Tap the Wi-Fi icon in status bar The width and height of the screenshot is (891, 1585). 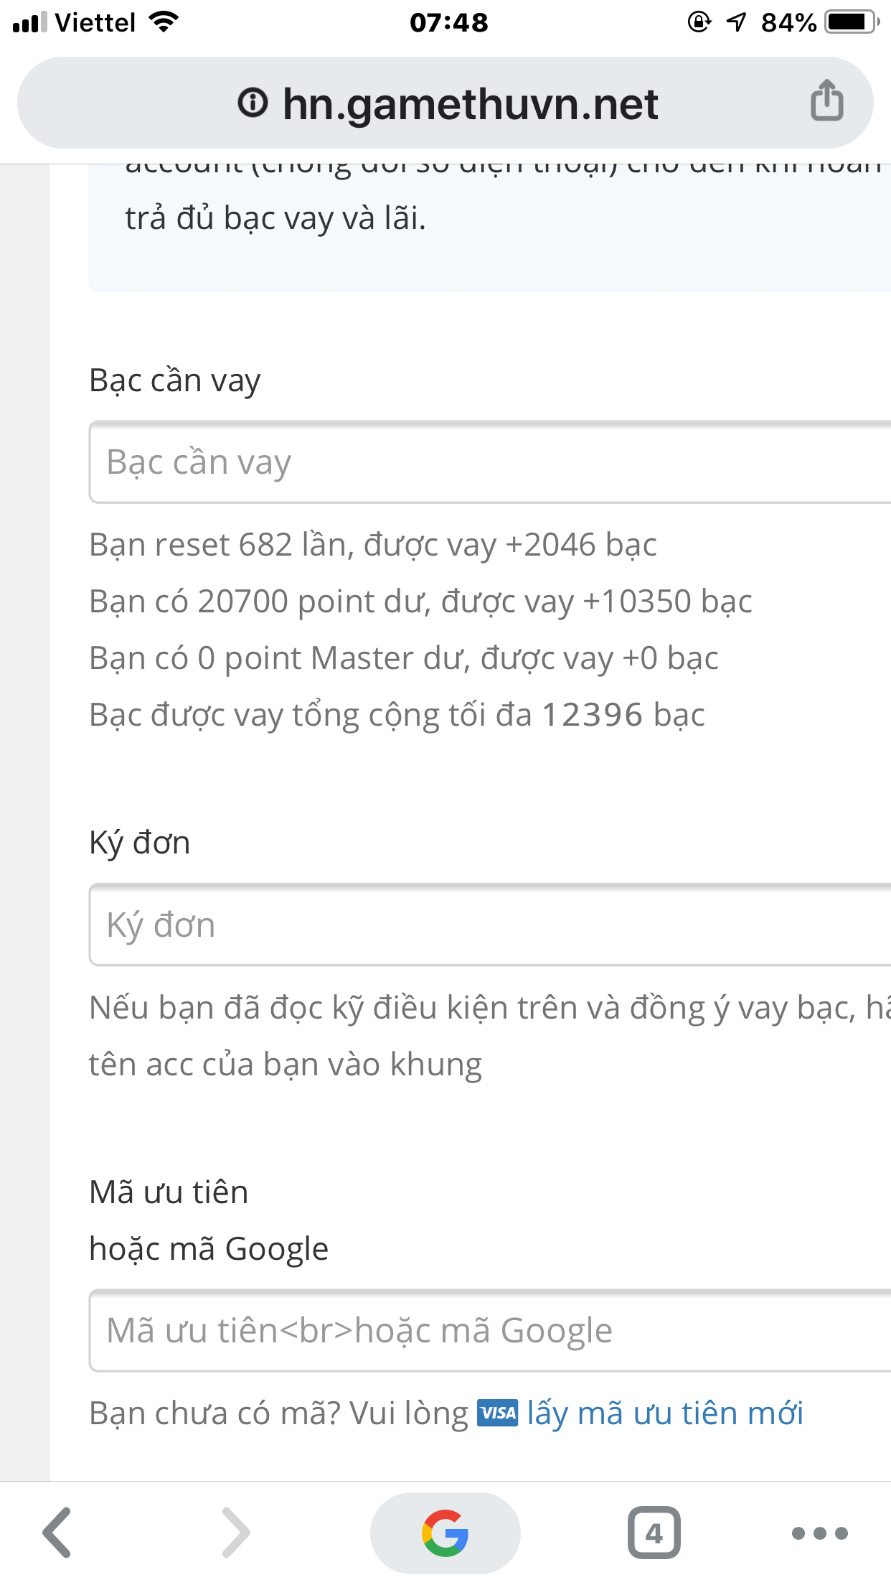[x=164, y=22]
